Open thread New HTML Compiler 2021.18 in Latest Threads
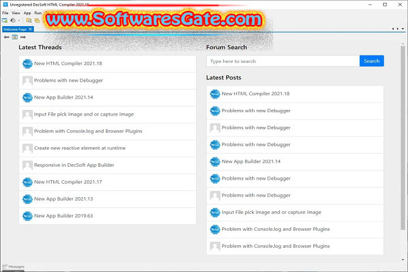The height and width of the screenshot is (272, 408). click(108, 63)
